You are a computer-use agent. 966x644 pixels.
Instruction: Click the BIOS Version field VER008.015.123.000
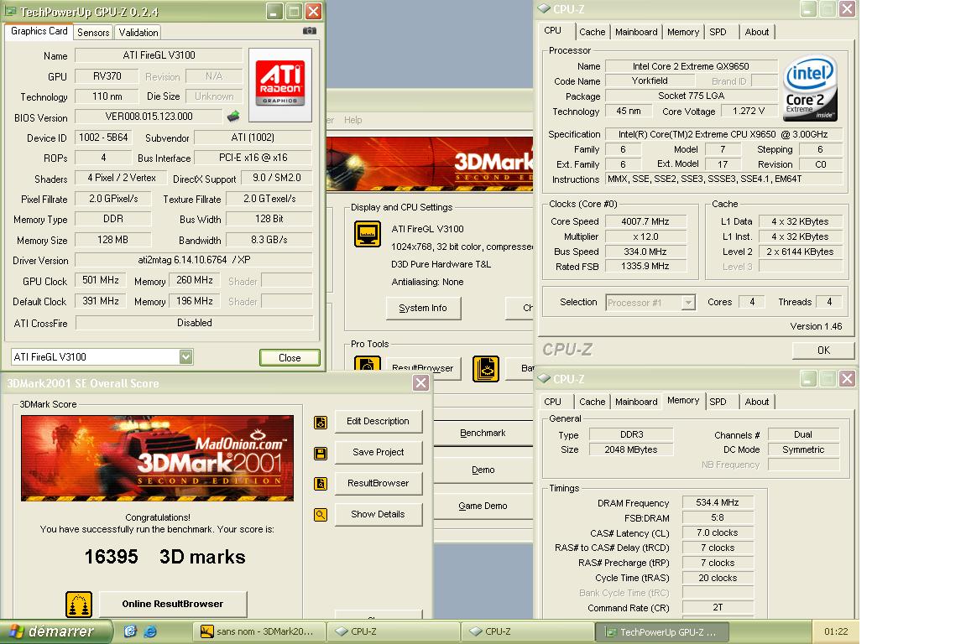(149, 117)
